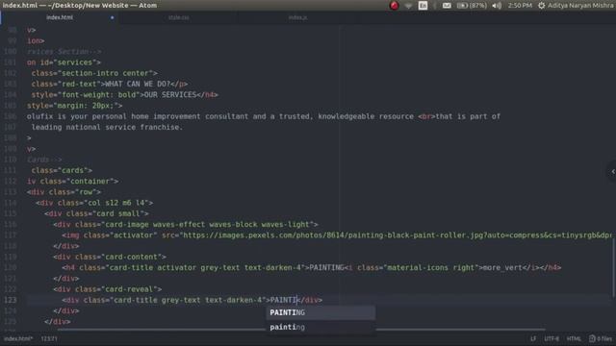
Task: Click the "services" id value
Action: [x=75, y=62]
